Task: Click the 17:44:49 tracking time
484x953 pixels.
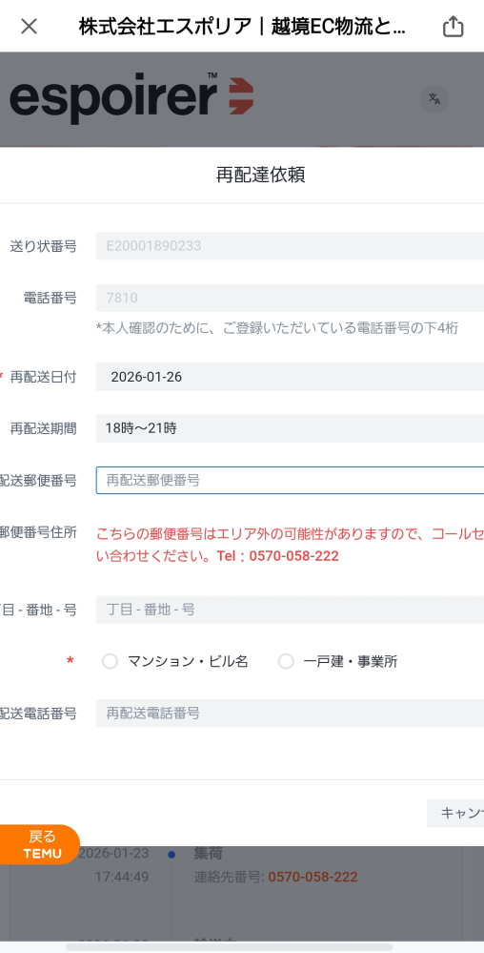Action: tap(121, 877)
